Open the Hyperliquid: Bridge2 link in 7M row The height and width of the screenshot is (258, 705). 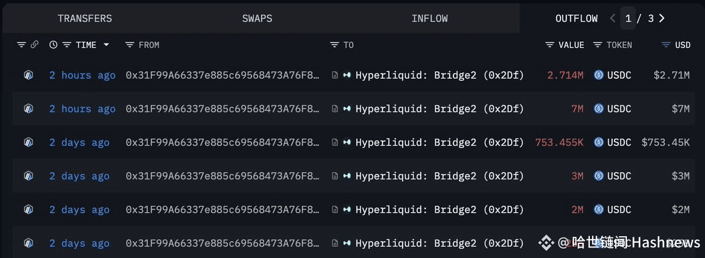[439, 109]
